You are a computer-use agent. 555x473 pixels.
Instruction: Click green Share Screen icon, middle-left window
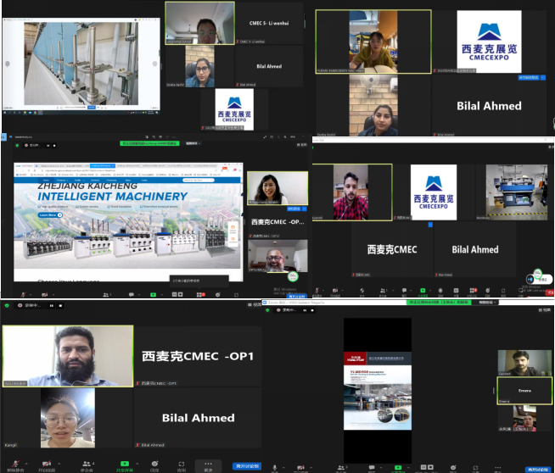153,294
